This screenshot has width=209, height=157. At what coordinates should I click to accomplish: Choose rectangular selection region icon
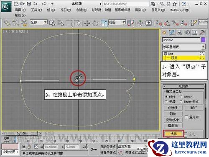[69, 23]
